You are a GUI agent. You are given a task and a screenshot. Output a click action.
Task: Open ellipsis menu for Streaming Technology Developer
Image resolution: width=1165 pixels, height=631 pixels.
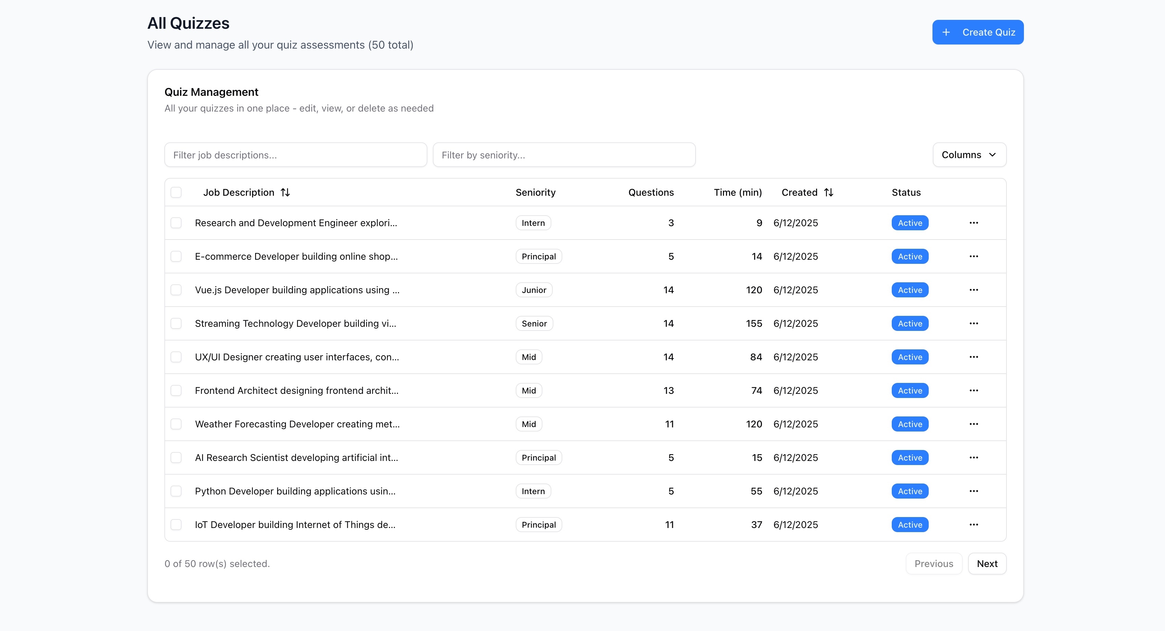click(x=974, y=323)
